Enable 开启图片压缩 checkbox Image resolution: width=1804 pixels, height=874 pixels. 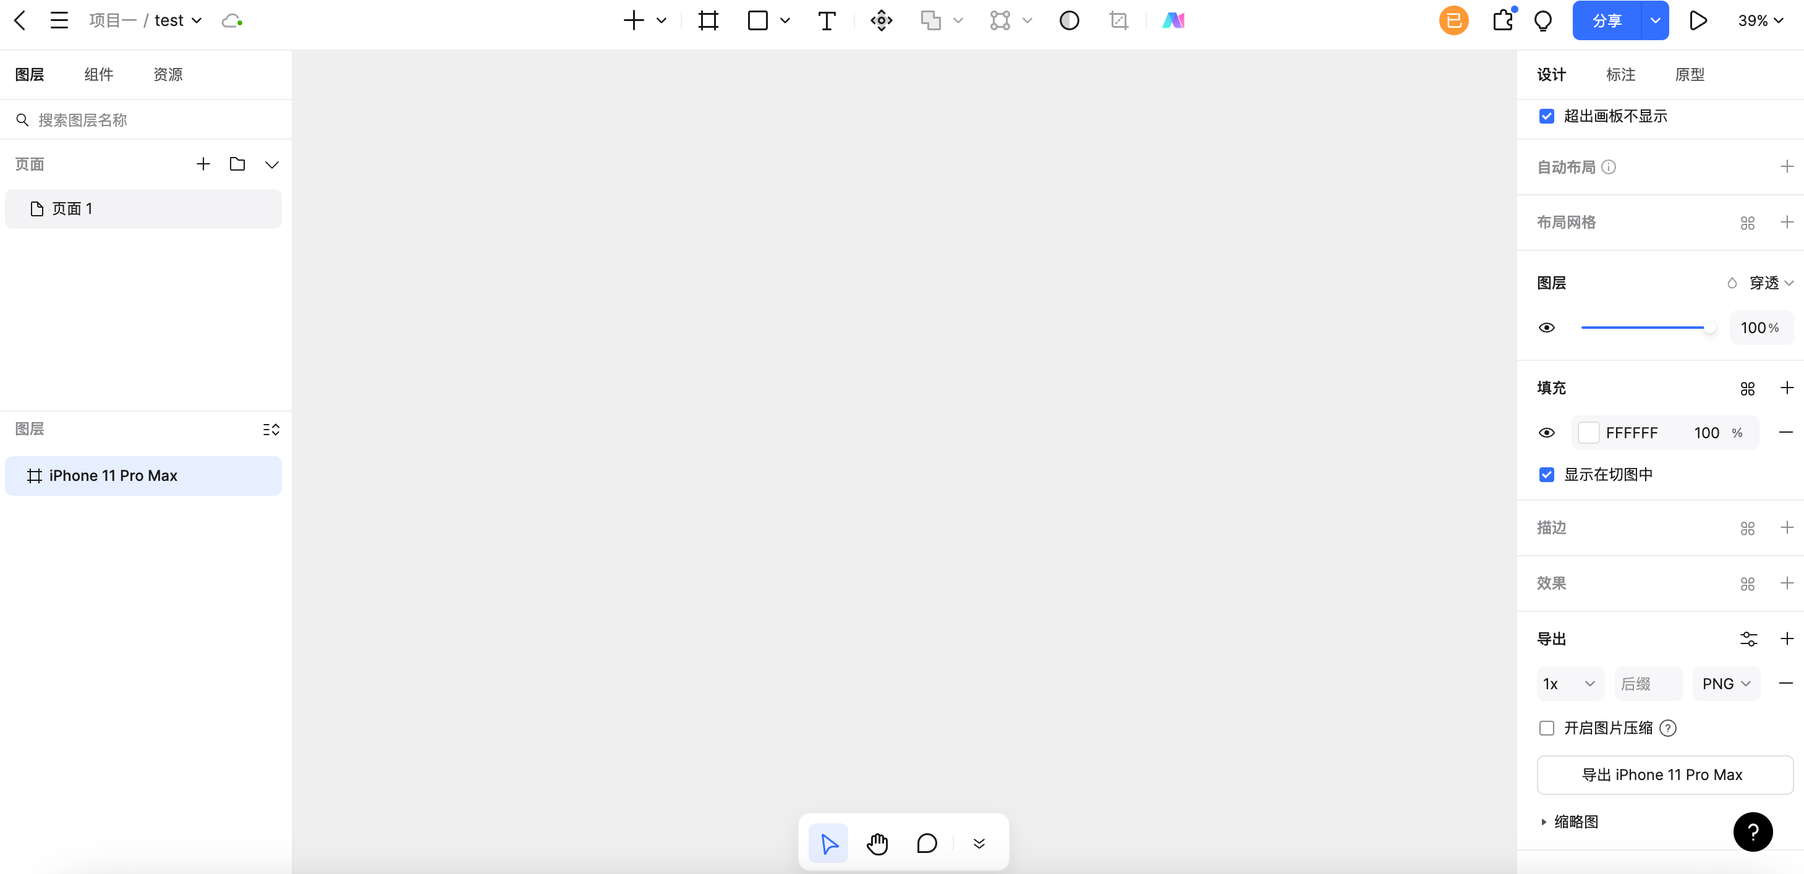pyautogui.click(x=1546, y=728)
